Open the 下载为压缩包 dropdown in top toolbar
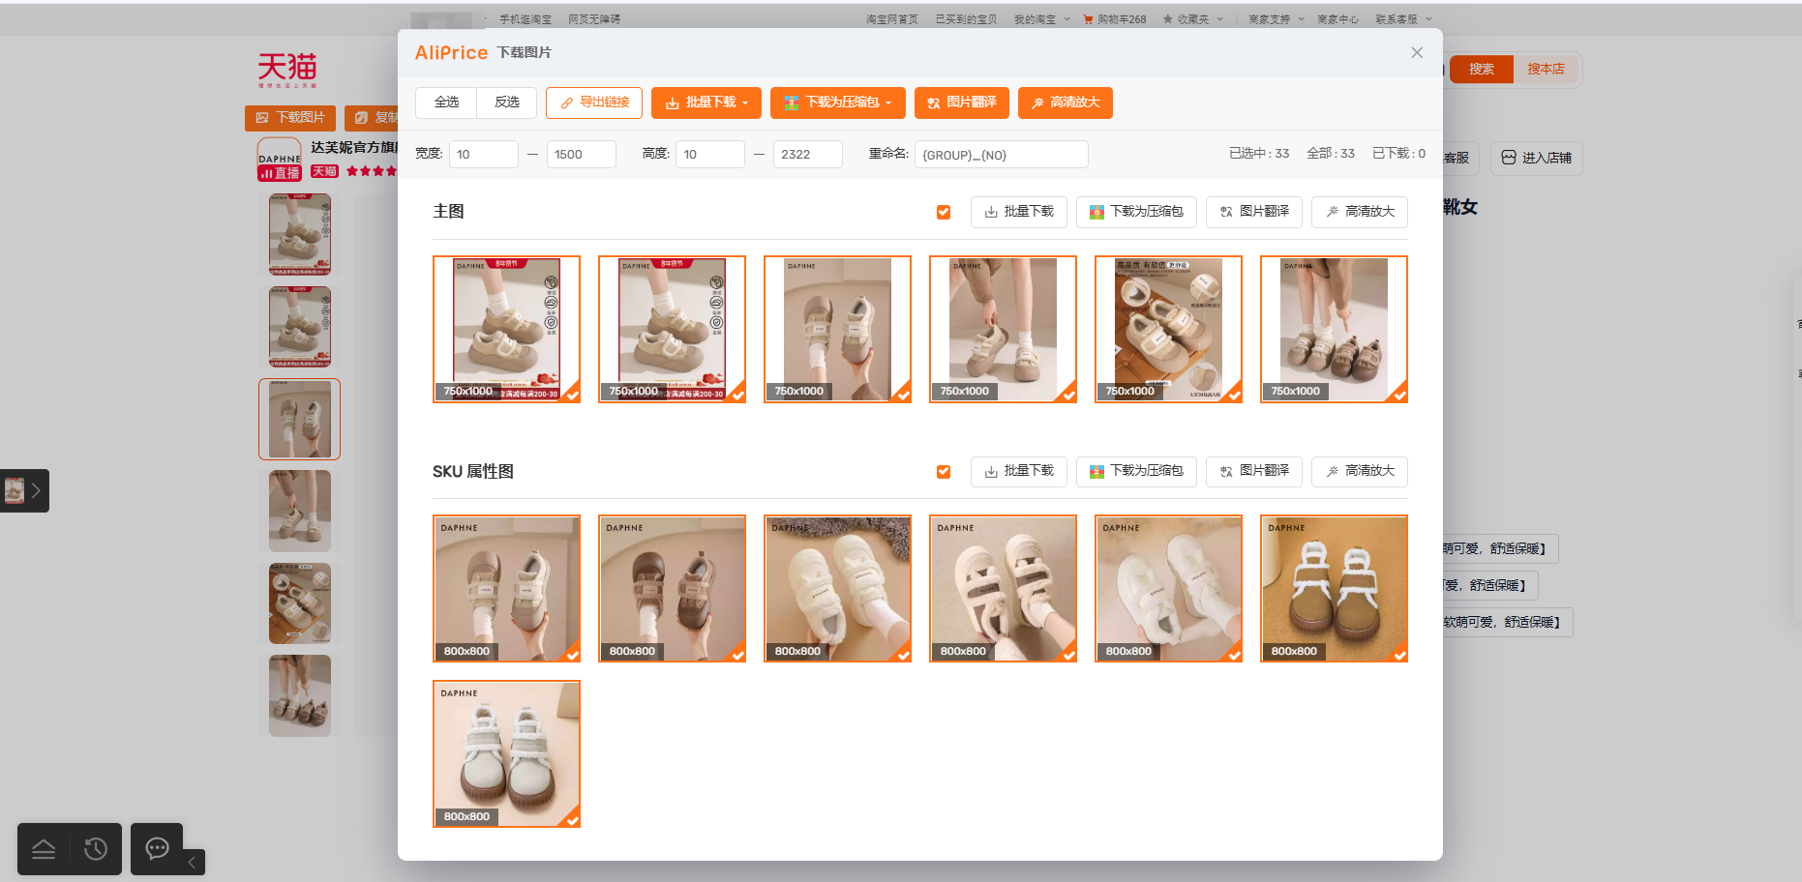The image size is (1802, 882). click(838, 103)
